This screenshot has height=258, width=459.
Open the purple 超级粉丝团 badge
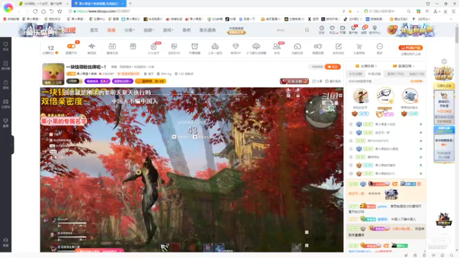pos(122,81)
